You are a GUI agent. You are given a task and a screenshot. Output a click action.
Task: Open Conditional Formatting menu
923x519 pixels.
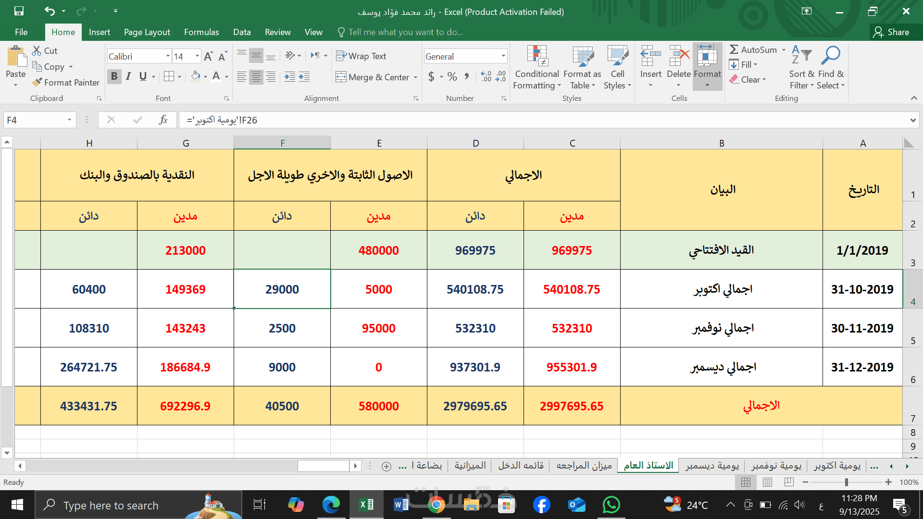coord(536,68)
